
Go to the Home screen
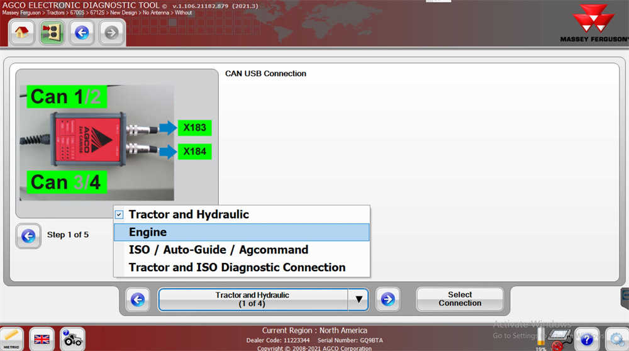click(x=21, y=32)
